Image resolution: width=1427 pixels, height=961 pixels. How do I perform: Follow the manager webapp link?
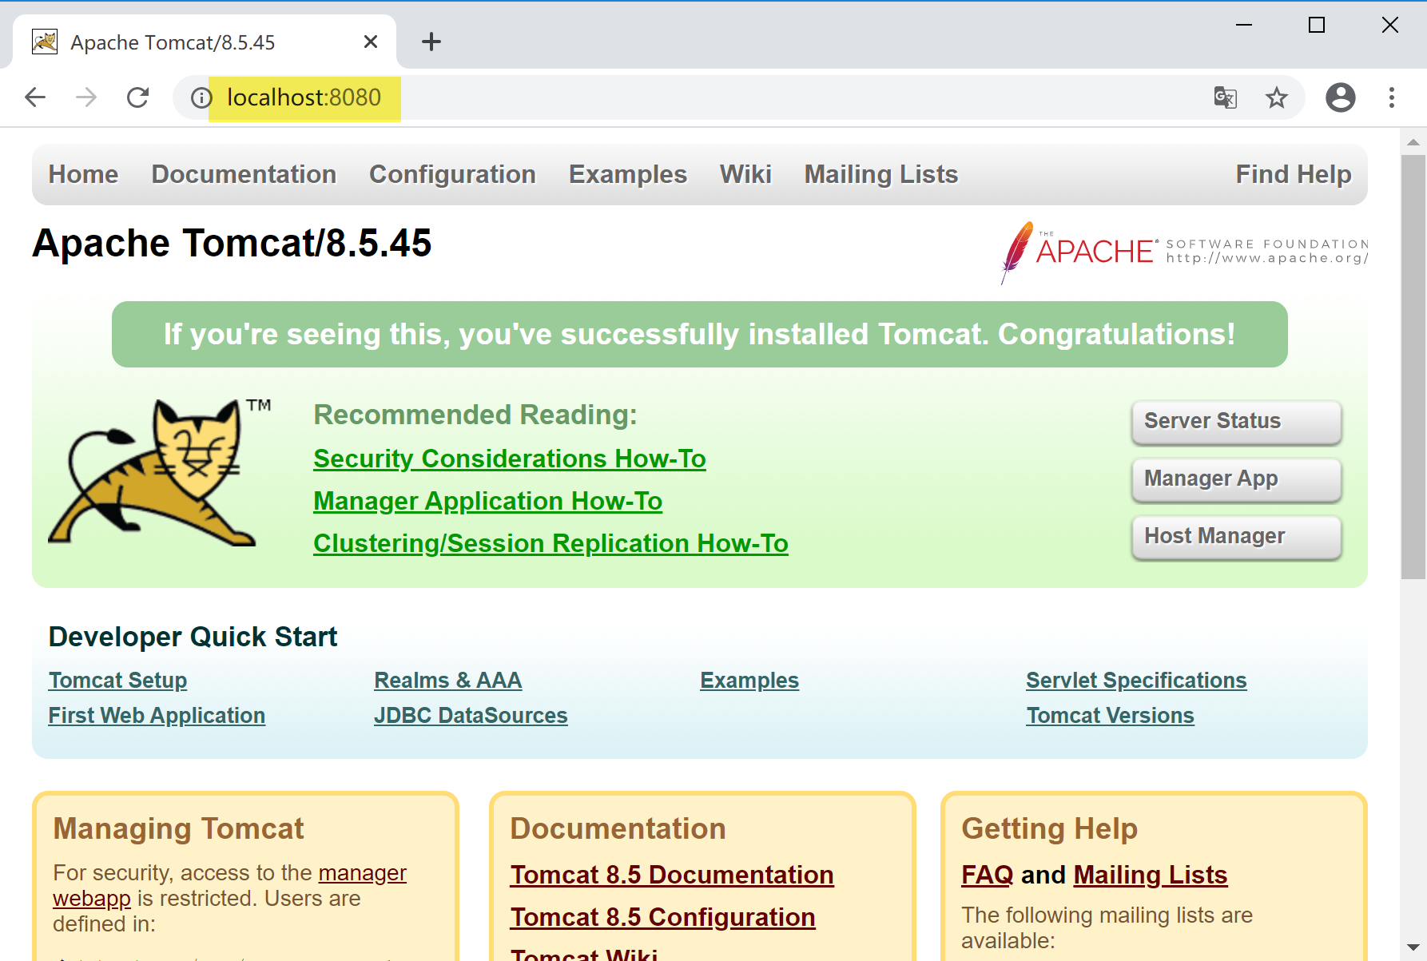coord(363,873)
